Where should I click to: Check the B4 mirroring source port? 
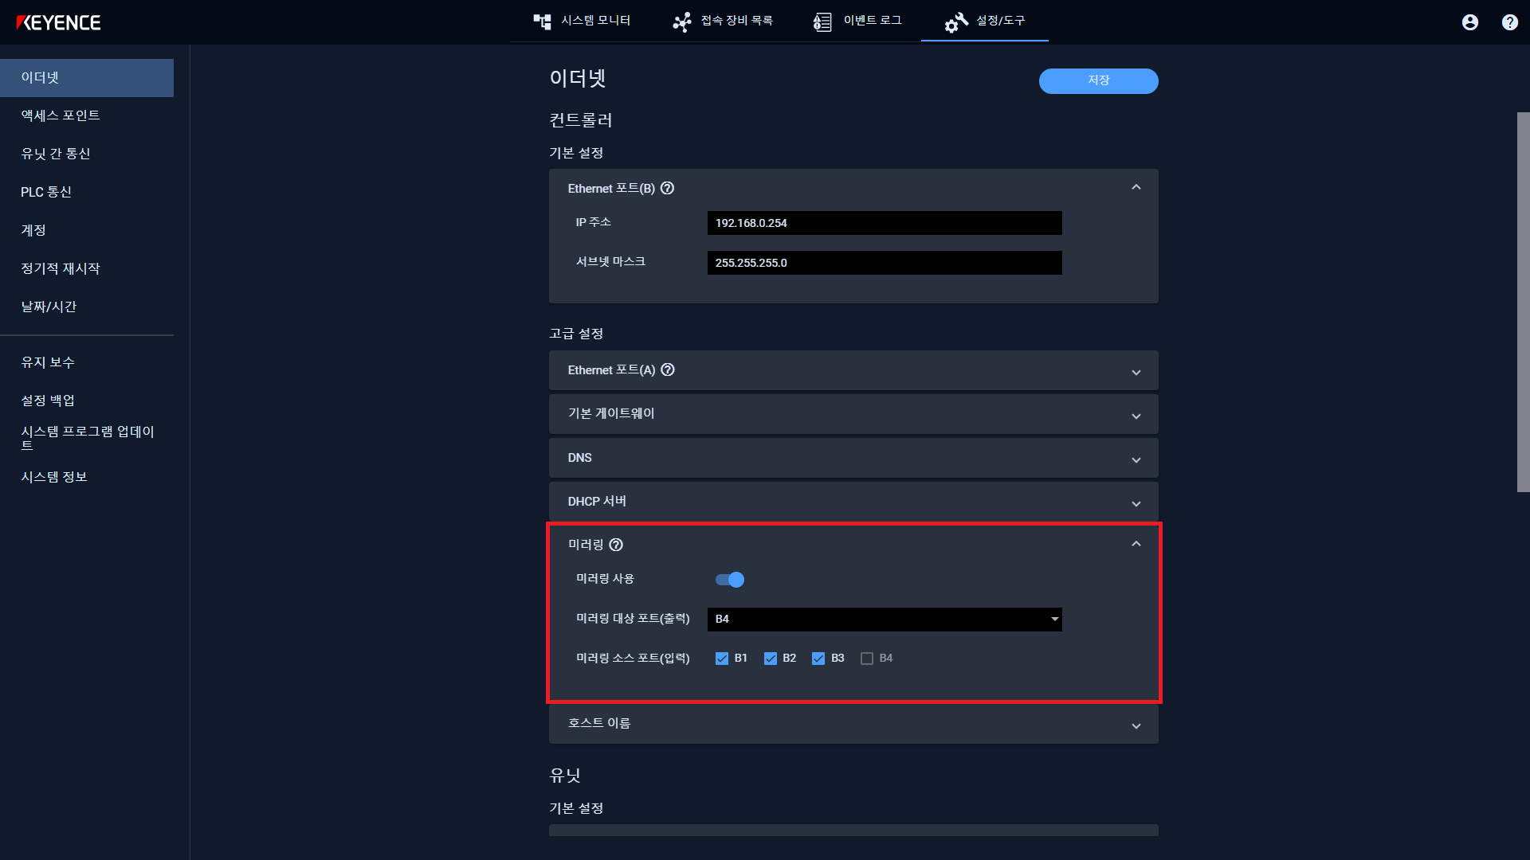click(867, 659)
